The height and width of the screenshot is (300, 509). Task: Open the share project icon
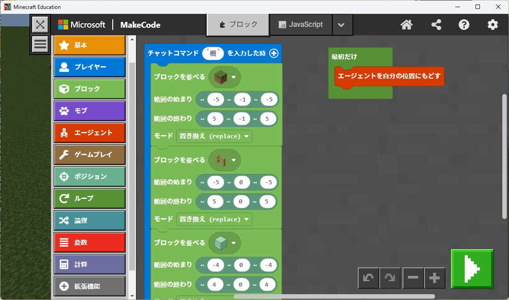tap(436, 25)
